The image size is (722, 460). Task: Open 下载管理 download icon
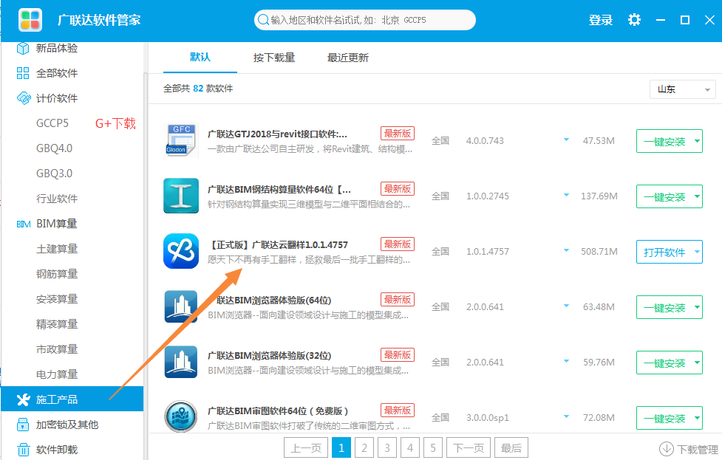[x=667, y=448]
